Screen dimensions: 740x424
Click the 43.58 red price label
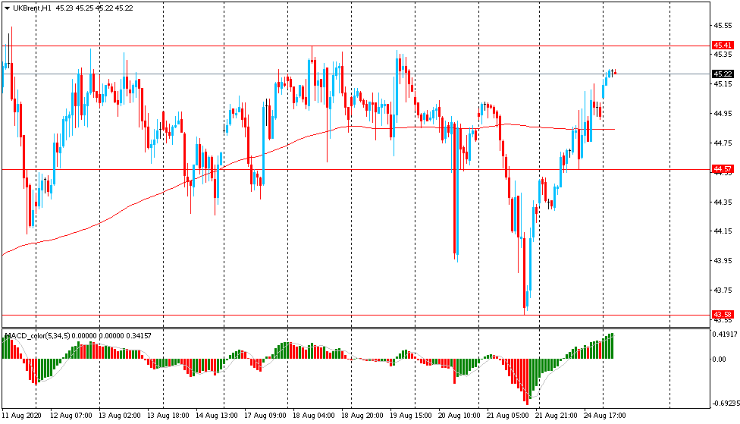coord(723,314)
